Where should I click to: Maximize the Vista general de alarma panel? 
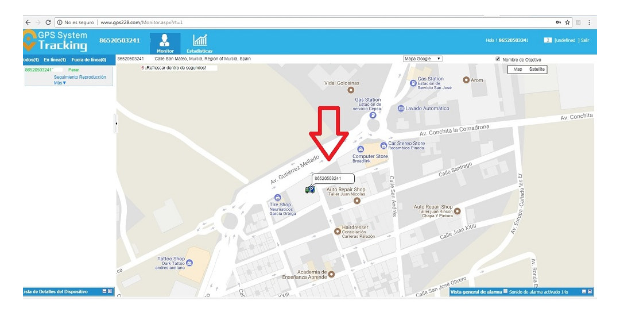click(590, 291)
